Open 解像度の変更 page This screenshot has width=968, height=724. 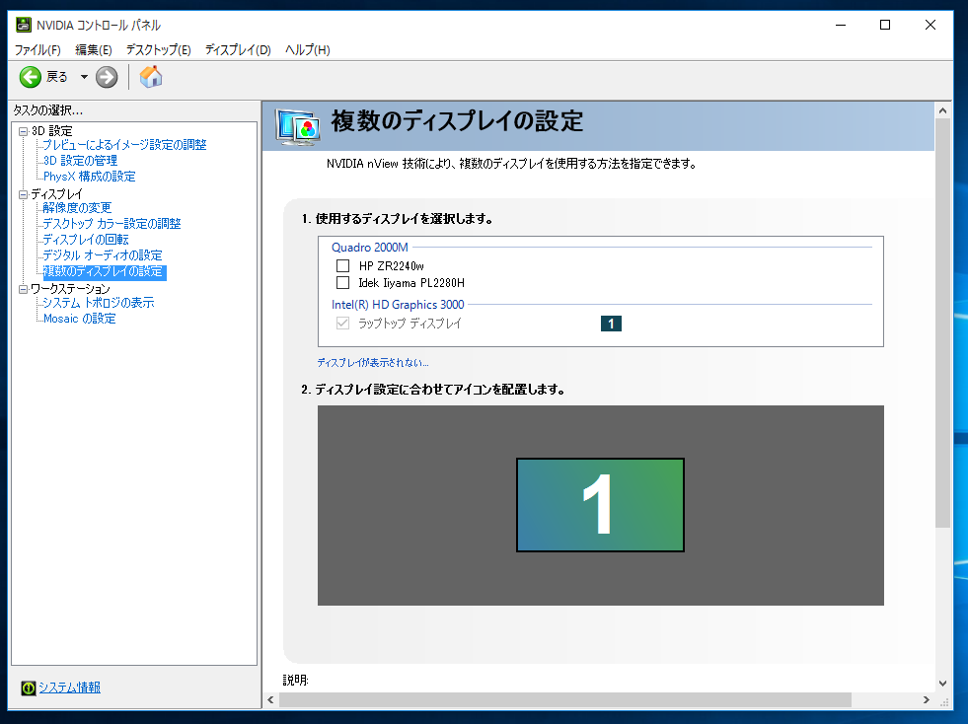[77, 208]
